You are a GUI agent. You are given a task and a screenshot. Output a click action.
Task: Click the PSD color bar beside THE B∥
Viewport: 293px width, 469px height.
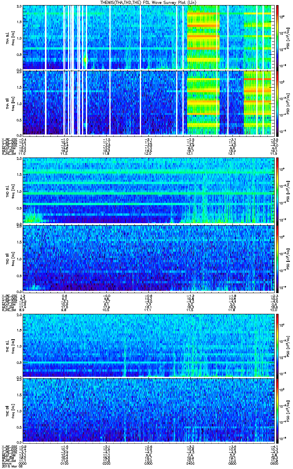pos(277,410)
